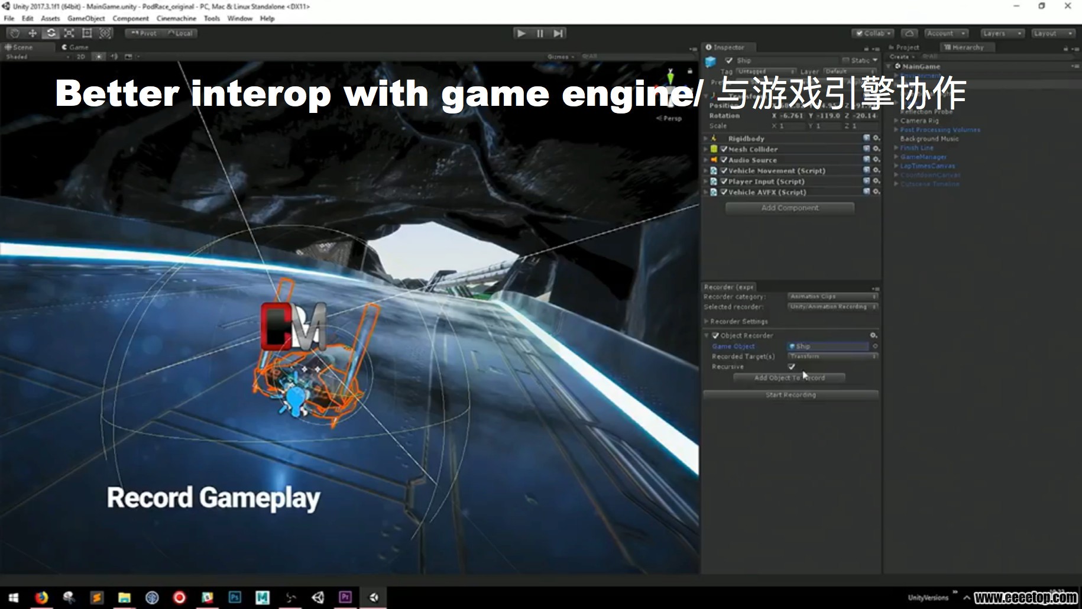Toggle 2D scene view mode
Screen dimensions: 1082x609
click(x=81, y=57)
